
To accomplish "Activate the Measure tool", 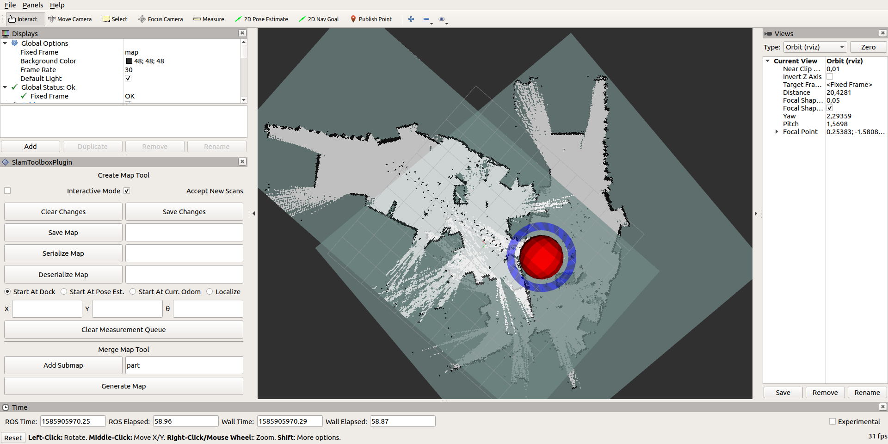I will coord(209,19).
